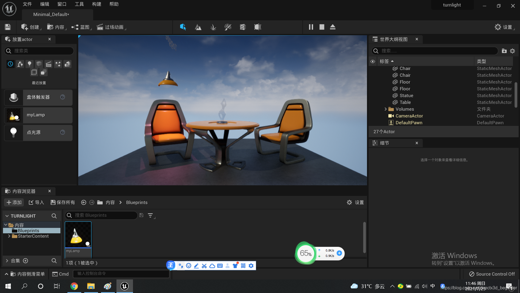Click the Pause simulation button
The image size is (520, 293).
click(311, 27)
